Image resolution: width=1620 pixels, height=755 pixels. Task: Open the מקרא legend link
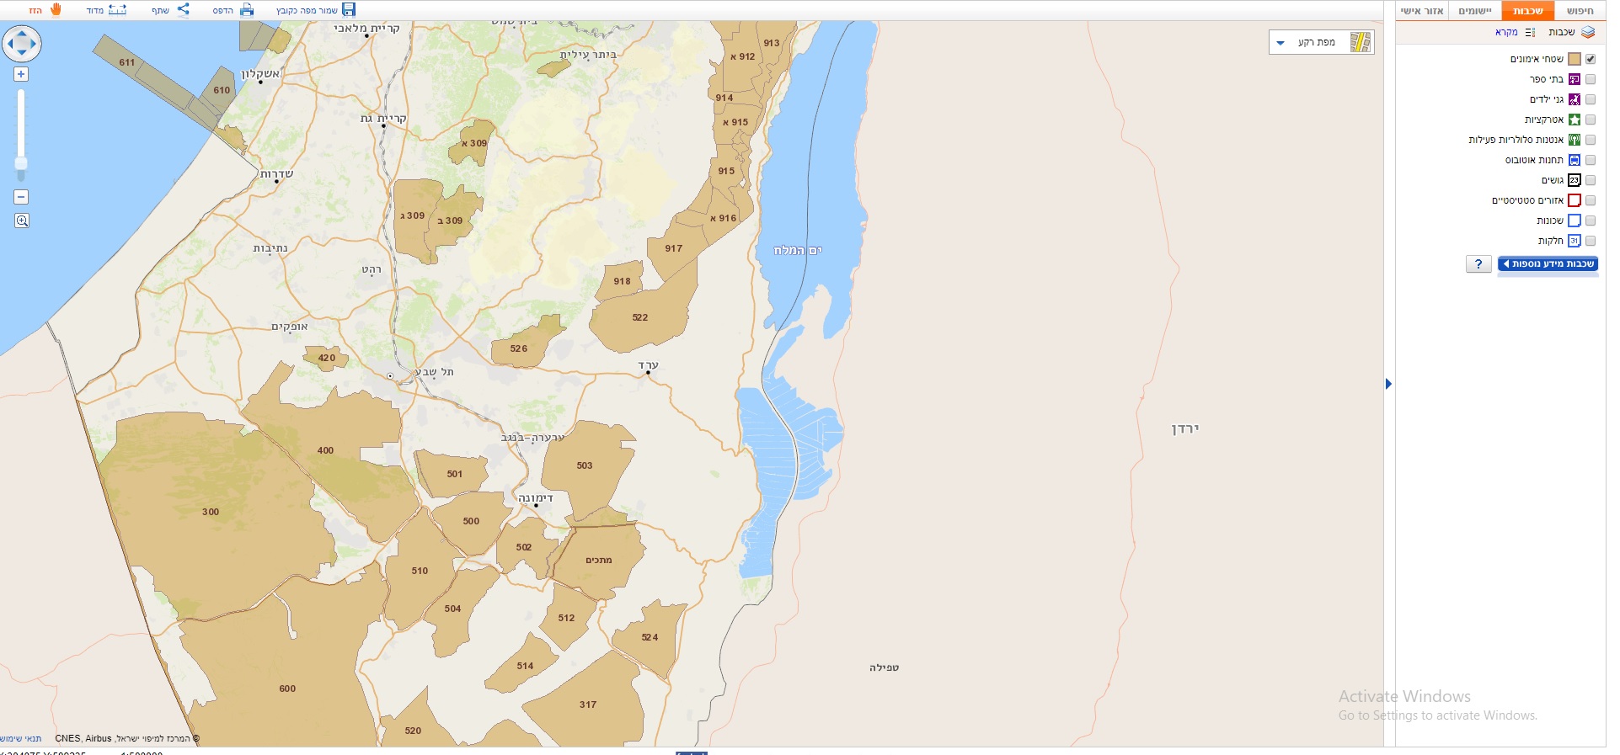point(1506,32)
